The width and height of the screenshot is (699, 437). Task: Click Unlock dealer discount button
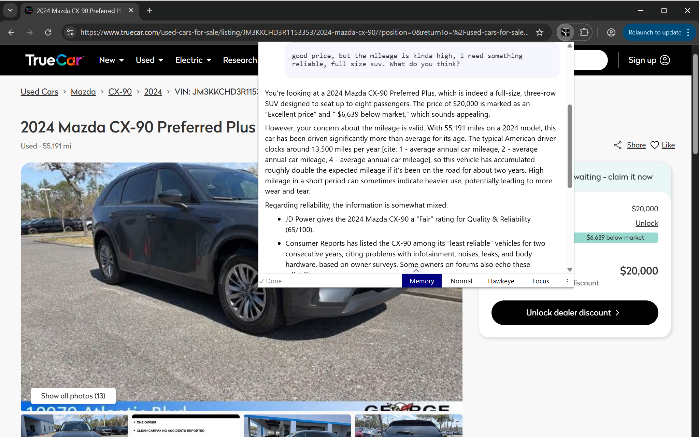pyautogui.click(x=575, y=313)
